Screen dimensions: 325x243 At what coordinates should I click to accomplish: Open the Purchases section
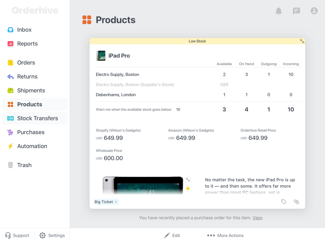click(x=30, y=132)
